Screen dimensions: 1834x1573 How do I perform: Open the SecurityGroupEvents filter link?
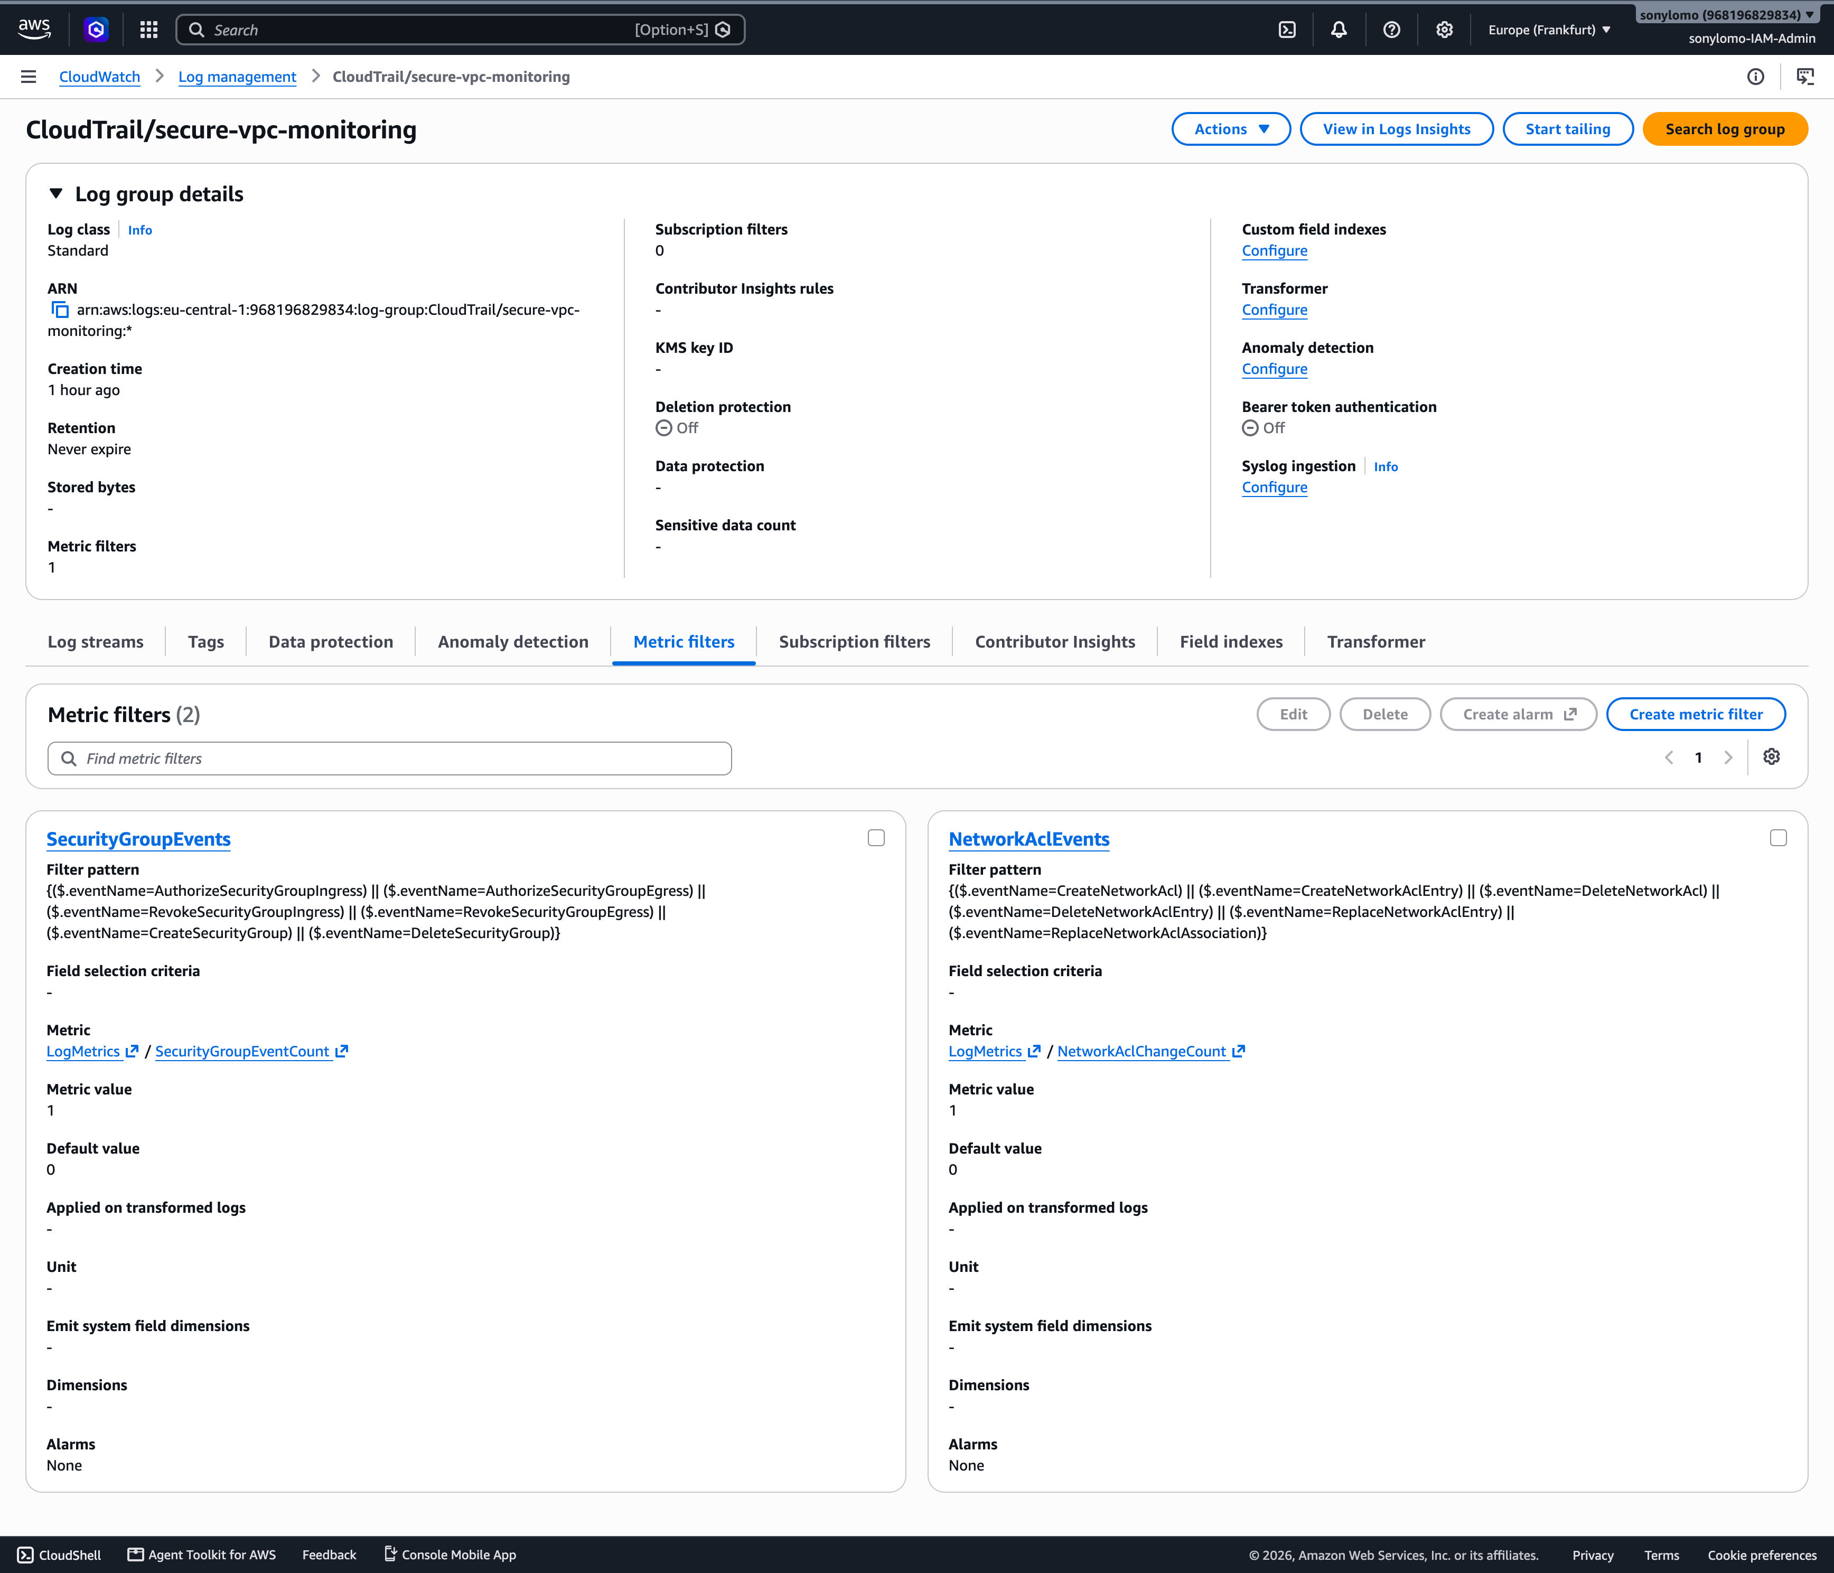tap(138, 839)
